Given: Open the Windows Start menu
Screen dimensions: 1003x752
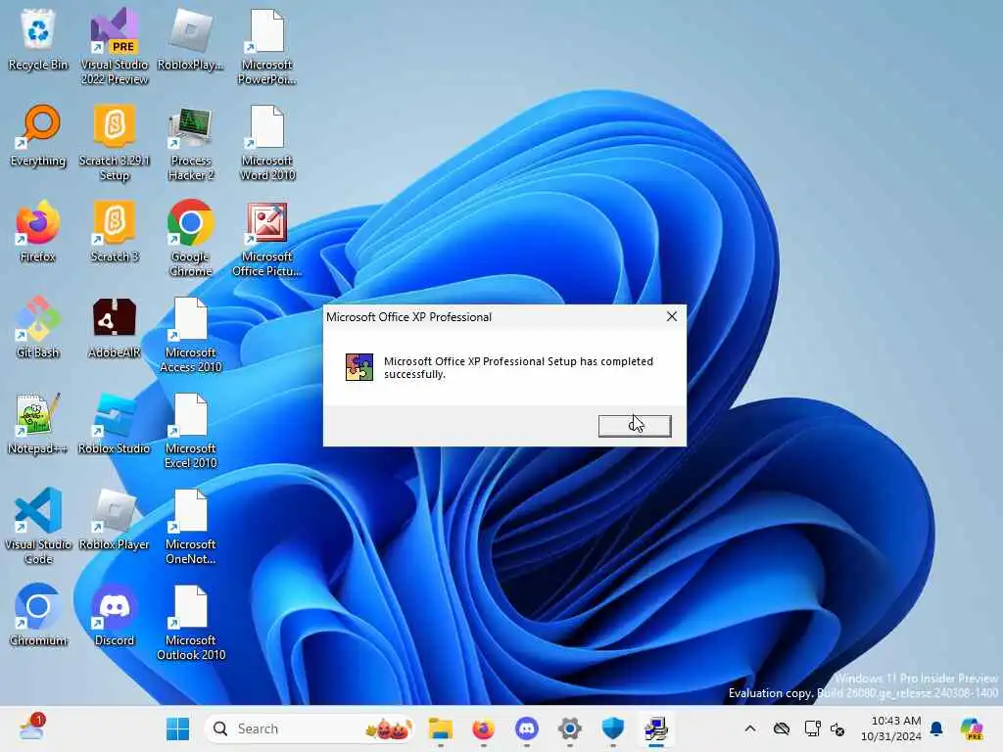Looking at the screenshot, I should click(x=178, y=728).
